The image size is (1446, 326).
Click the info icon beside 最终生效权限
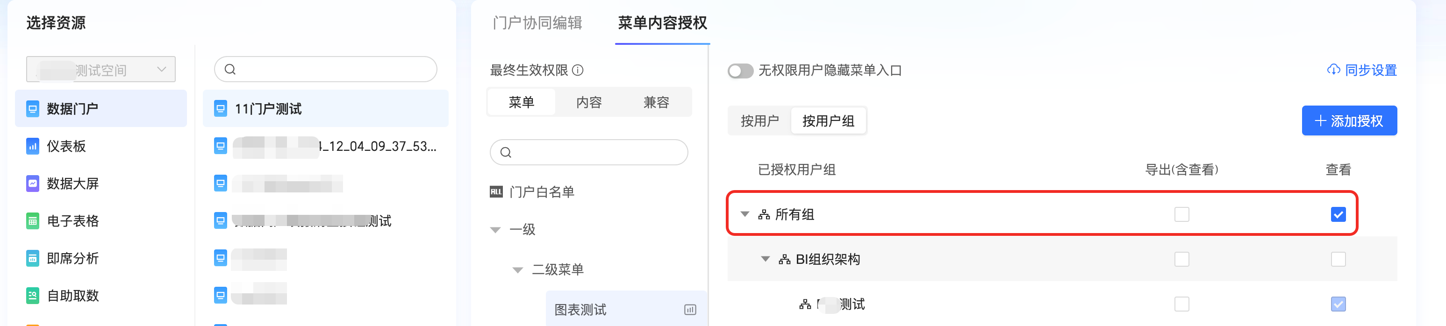coord(578,70)
